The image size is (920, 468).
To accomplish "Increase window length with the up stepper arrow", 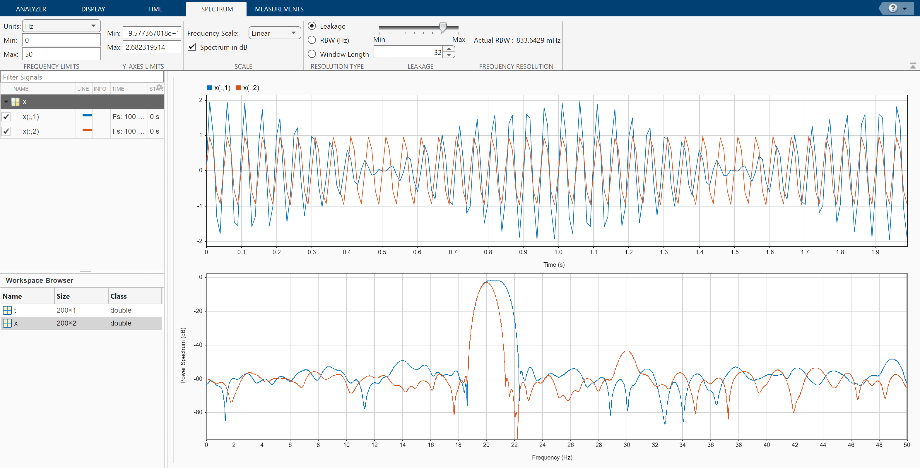I will pos(449,49).
